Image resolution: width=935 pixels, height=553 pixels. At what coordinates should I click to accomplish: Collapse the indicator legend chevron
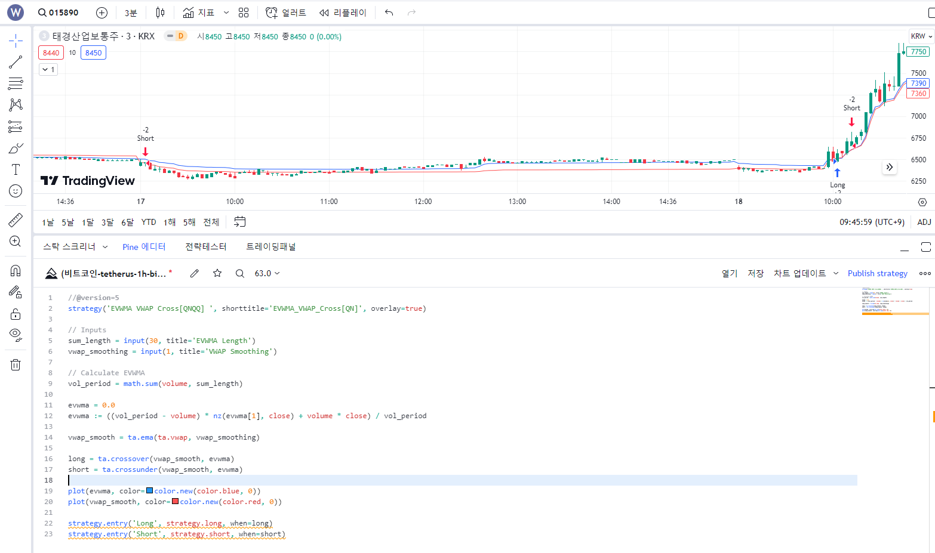click(48, 70)
